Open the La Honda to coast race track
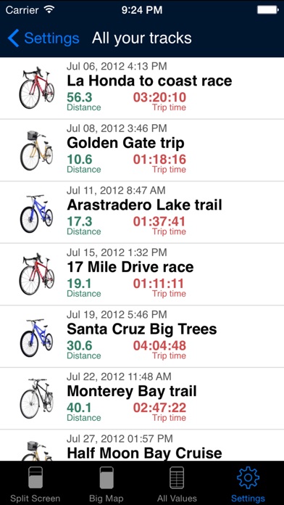Screen dimensions: 284x505 tap(142, 89)
